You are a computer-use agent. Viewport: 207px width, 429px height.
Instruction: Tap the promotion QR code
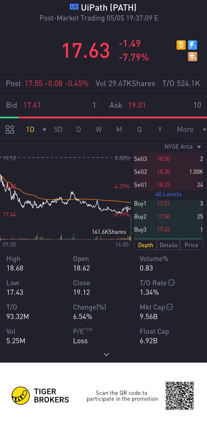(x=180, y=396)
